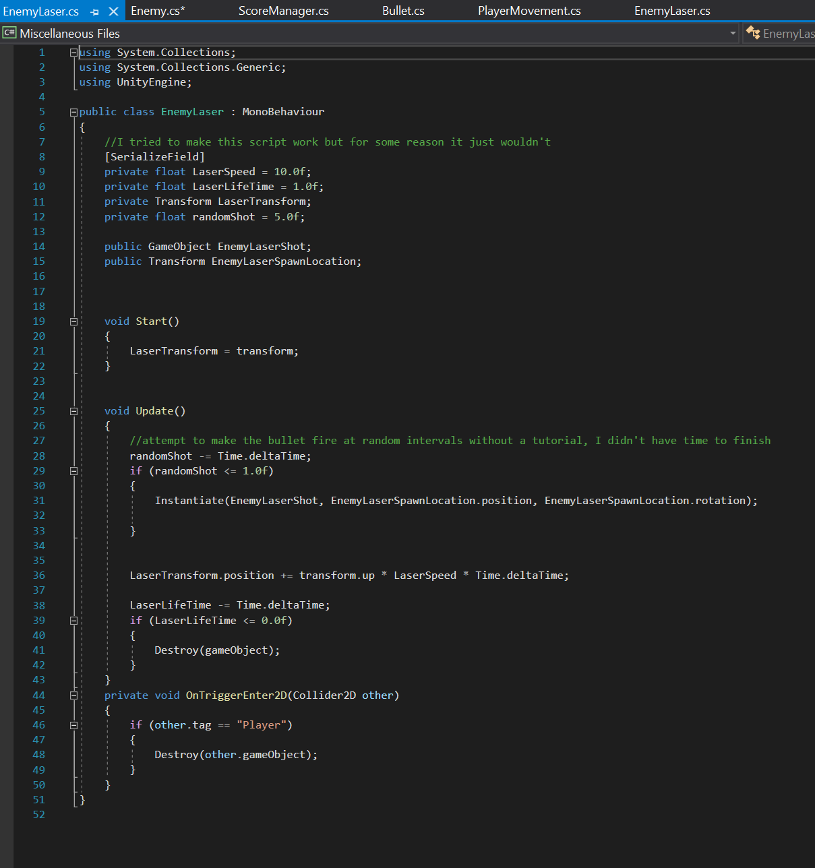Collapse the if (LaserLifeTime <= 0.0f) block
The height and width of the screenshot is (868, 815).
73,621
